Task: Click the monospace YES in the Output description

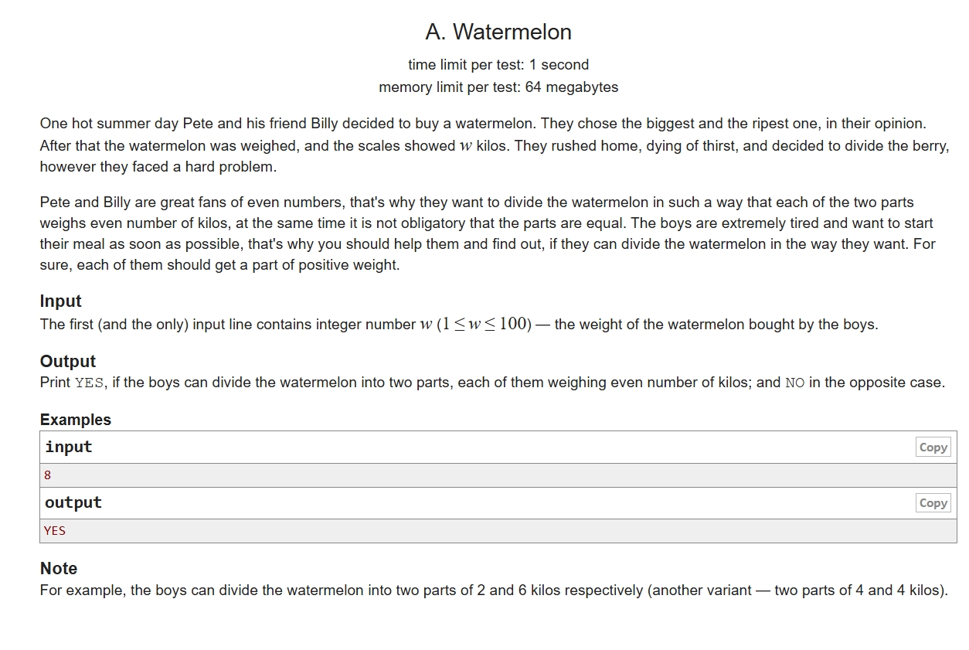Action: tap(89, 383)
